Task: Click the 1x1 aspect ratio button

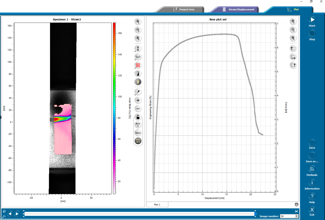Action: (x=138, y=57)
